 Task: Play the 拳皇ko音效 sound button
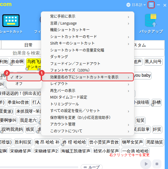[x=18, y=102]
